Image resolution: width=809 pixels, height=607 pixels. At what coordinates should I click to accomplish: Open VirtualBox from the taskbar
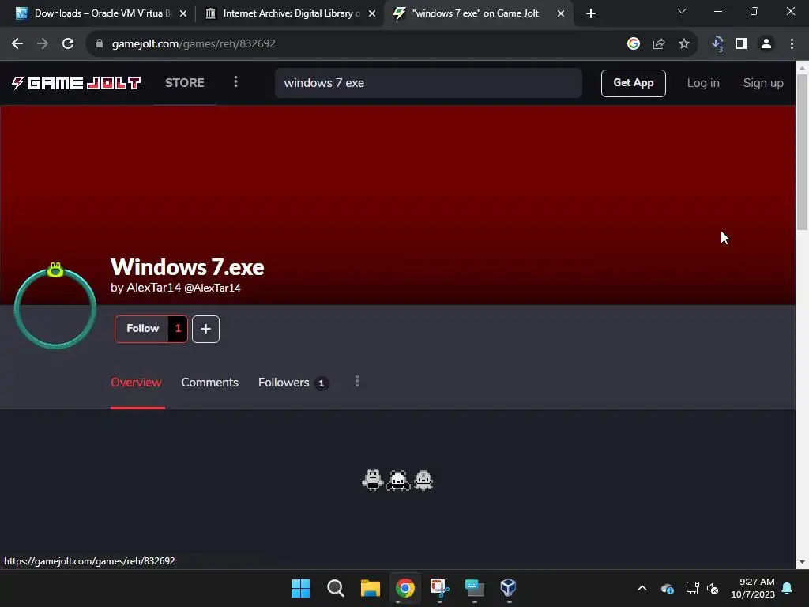coord(509,588)
